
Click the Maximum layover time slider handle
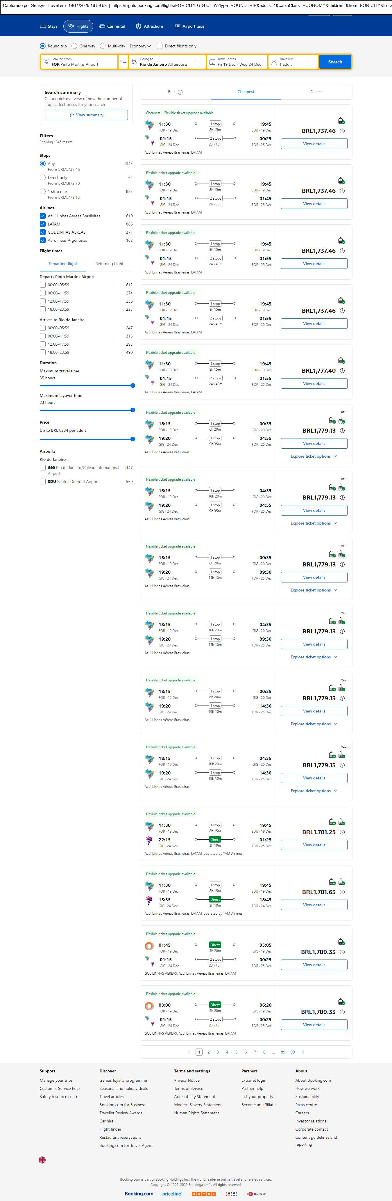point(133,410)
